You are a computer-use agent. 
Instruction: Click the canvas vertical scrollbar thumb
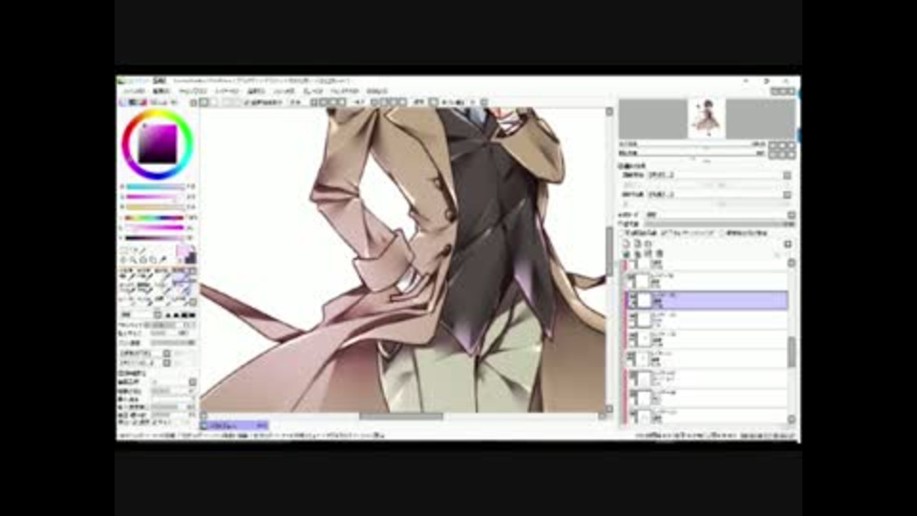pos(608,250)
